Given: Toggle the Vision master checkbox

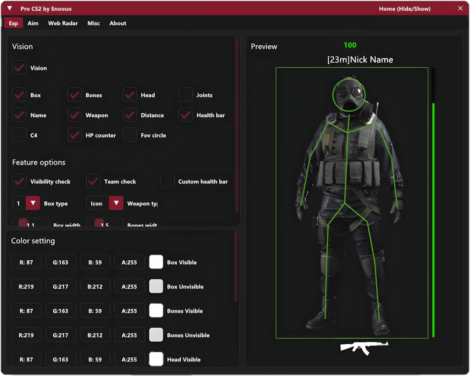Looking at the screenshot, I should pyautogui.click(x=20, y=68).
